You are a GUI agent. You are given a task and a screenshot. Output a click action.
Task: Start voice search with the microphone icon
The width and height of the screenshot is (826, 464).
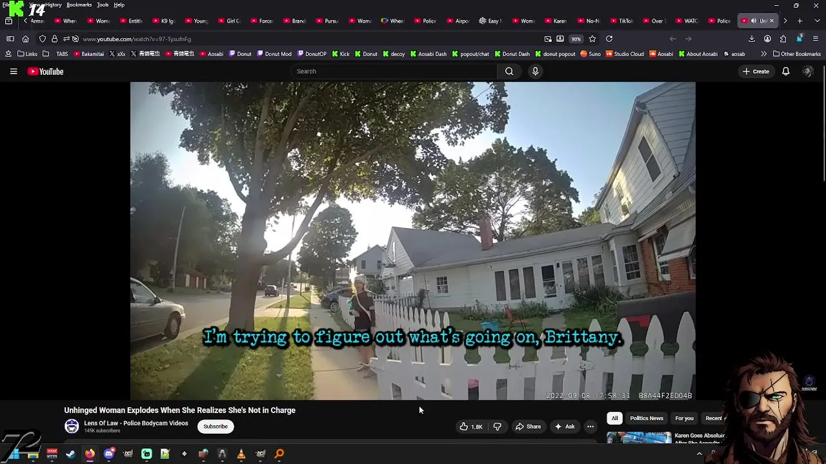tap(535, 72)
